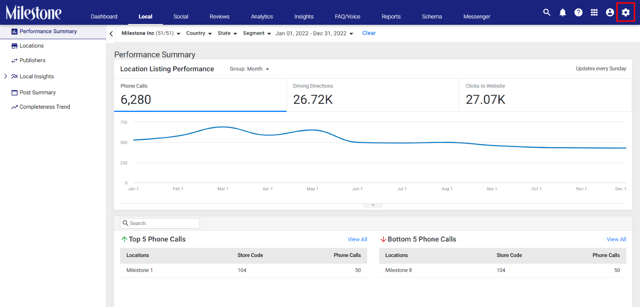Clear all filters with the Clear link
The height and width of the screenshot is (307, 640).
point(369,33)
